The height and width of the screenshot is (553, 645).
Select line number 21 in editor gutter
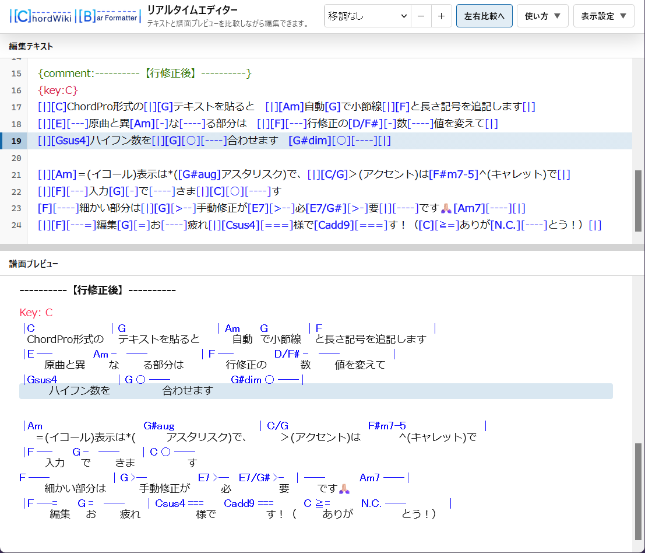tap(16, 174)
